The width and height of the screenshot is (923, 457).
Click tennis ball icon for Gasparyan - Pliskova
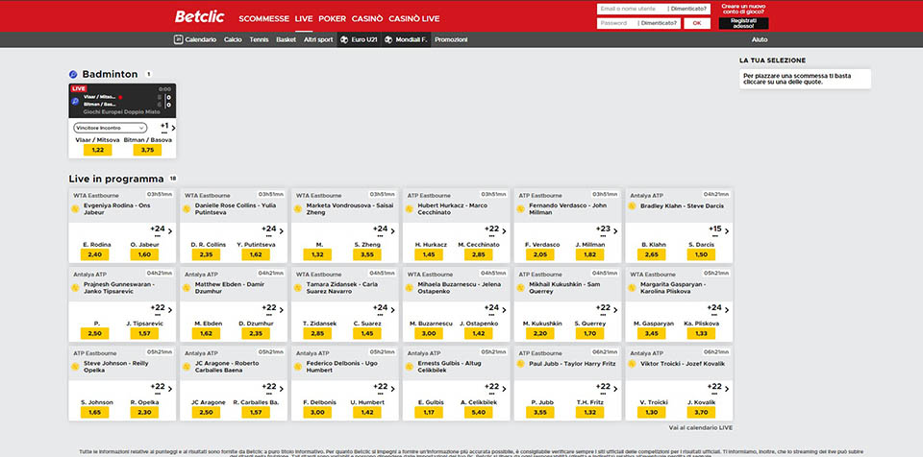click(632, 287)
